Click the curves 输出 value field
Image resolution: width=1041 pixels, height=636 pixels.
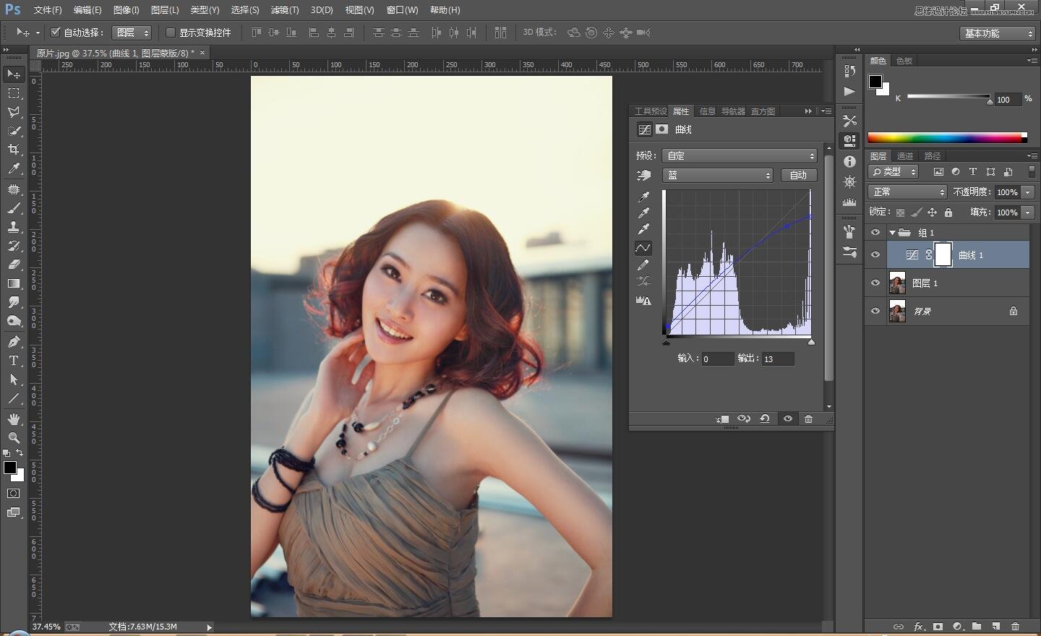pyautogui.click(x=777, y=359)
